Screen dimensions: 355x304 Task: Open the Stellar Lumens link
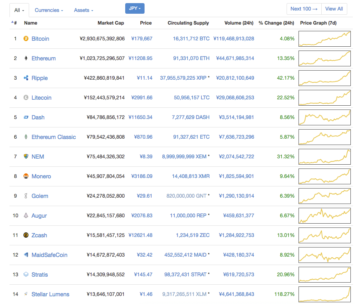pos(50,294)
